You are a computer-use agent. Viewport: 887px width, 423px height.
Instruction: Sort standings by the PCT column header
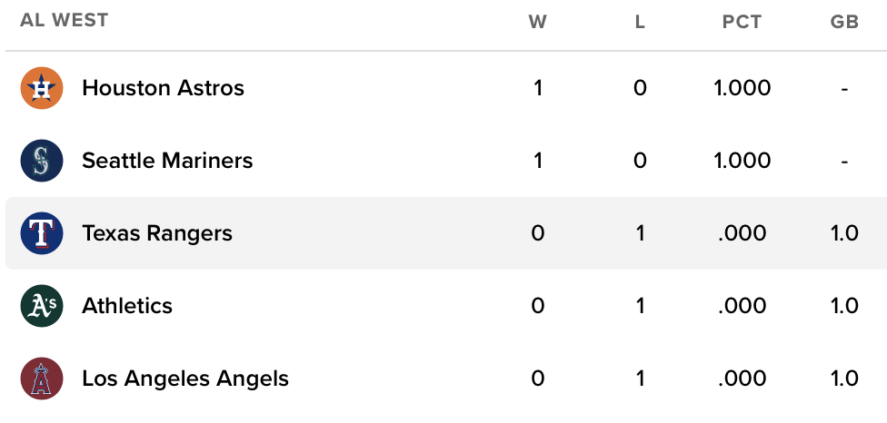(x=742, y=22)
